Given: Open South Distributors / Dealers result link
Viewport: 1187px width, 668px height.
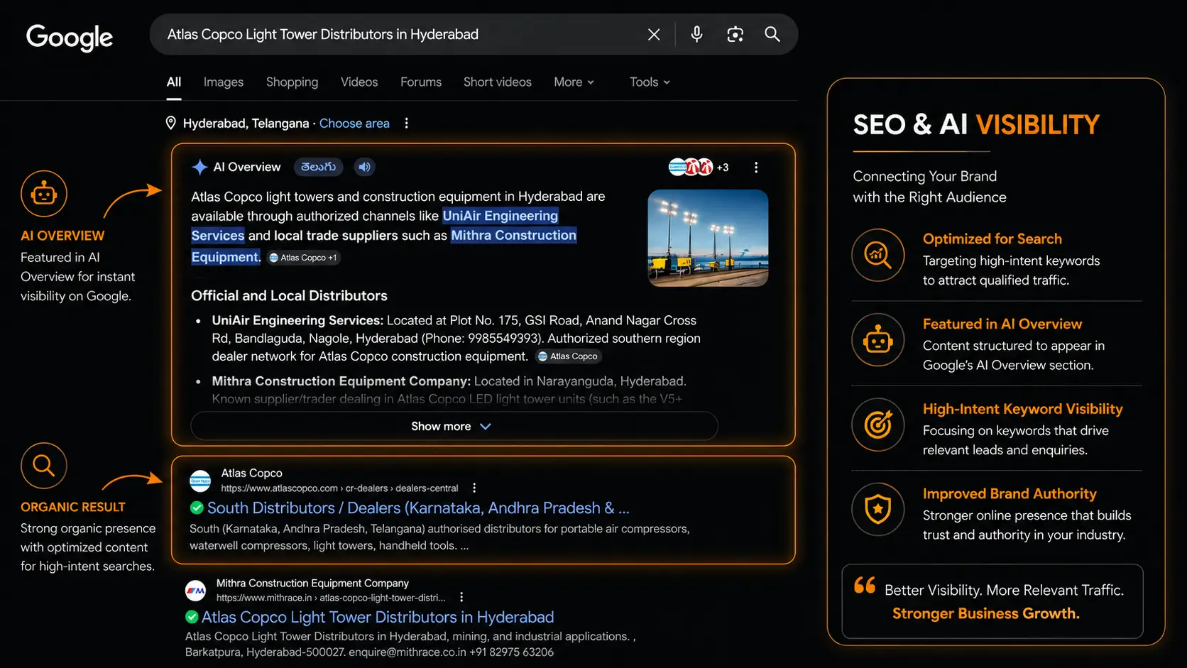Looking at the screenshot, I should [418, 508].
